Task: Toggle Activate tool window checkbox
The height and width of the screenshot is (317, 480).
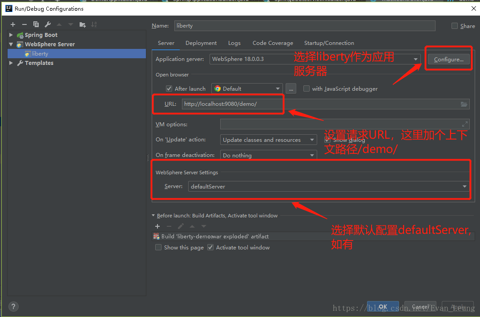Action: (x=210, y=247)
